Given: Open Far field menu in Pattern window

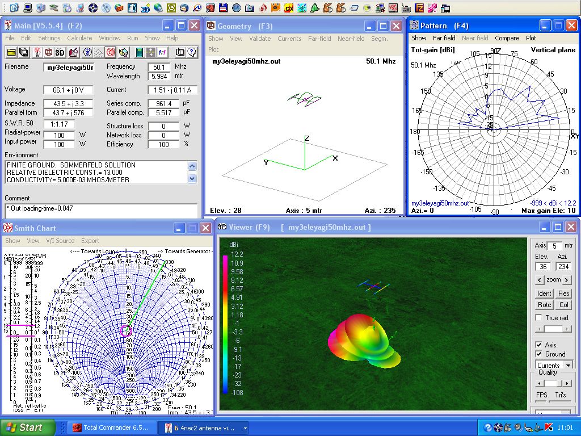Looking at the screenshot, I should pyautogui.click(x=444, y=38).
